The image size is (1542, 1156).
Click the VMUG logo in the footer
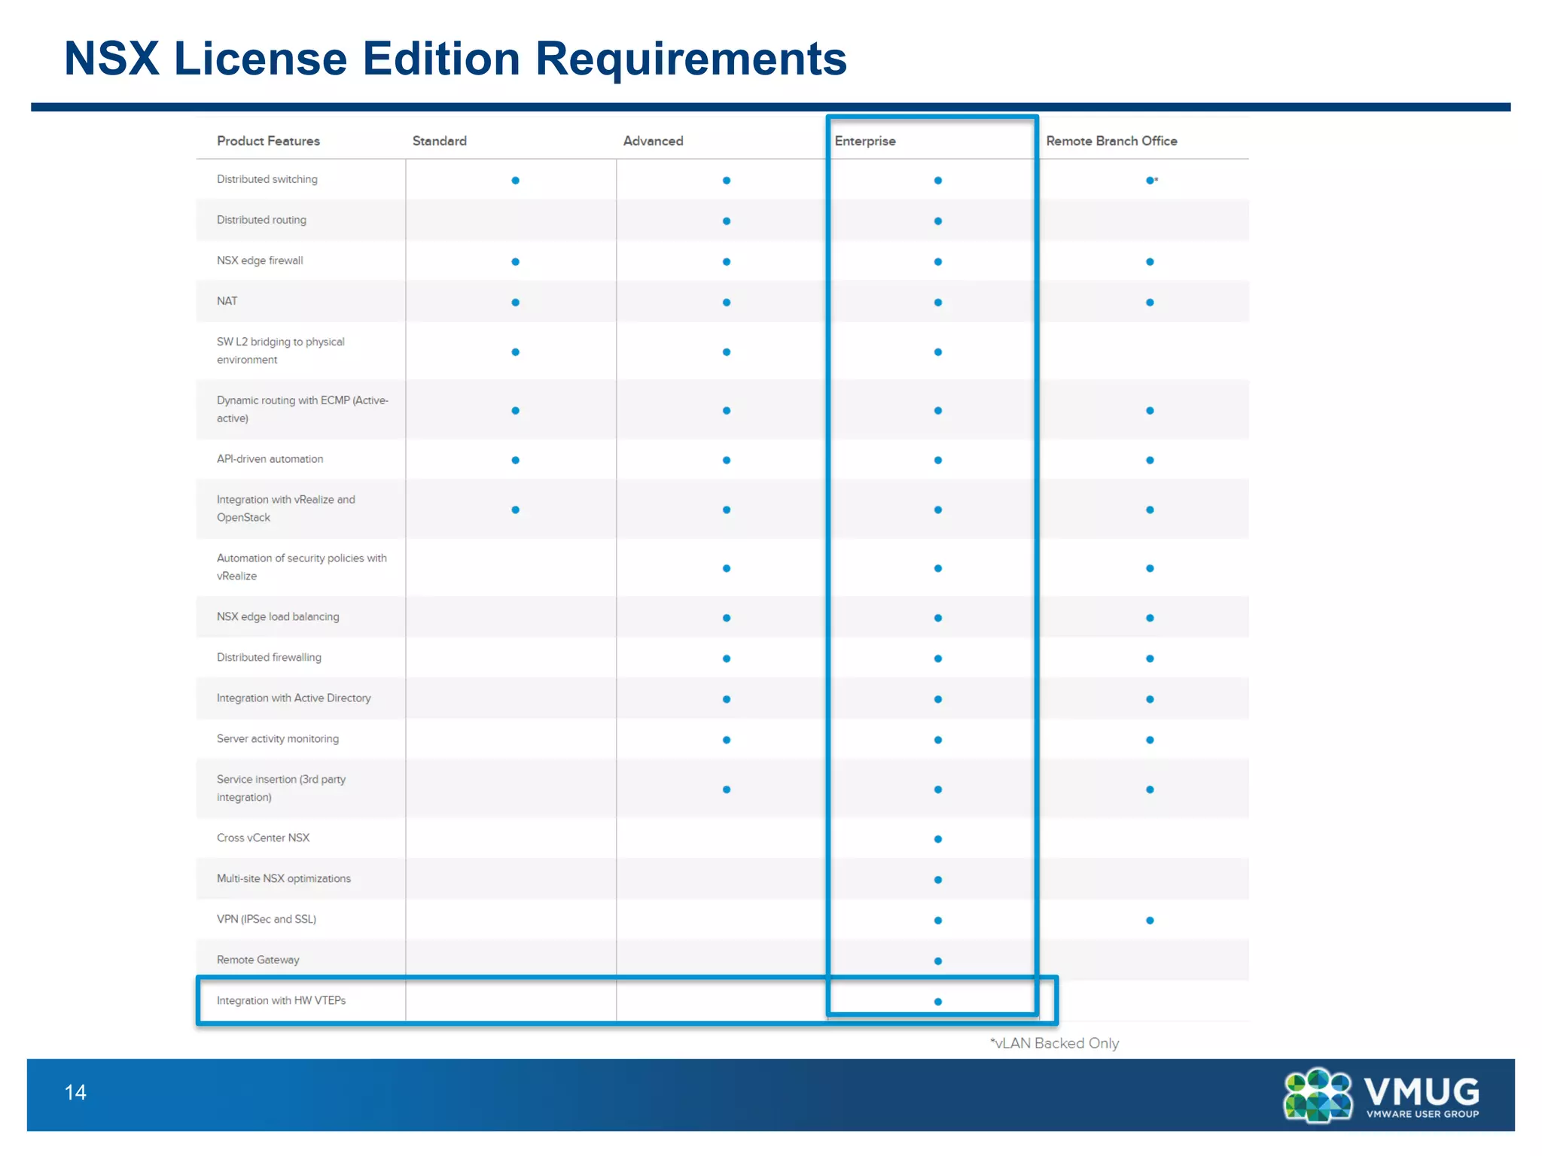click(x=1382, y=1095)
